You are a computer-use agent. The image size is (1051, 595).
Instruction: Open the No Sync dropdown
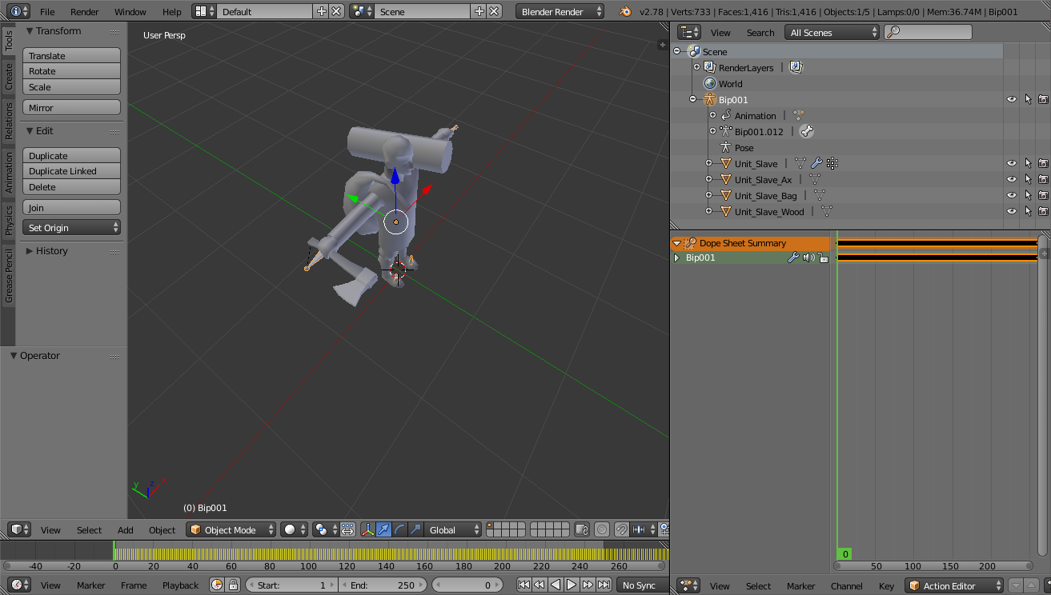click(641, 585)
